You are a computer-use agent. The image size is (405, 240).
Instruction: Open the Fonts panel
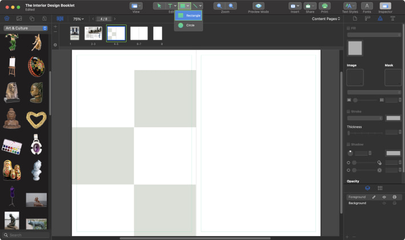point(367,6)
